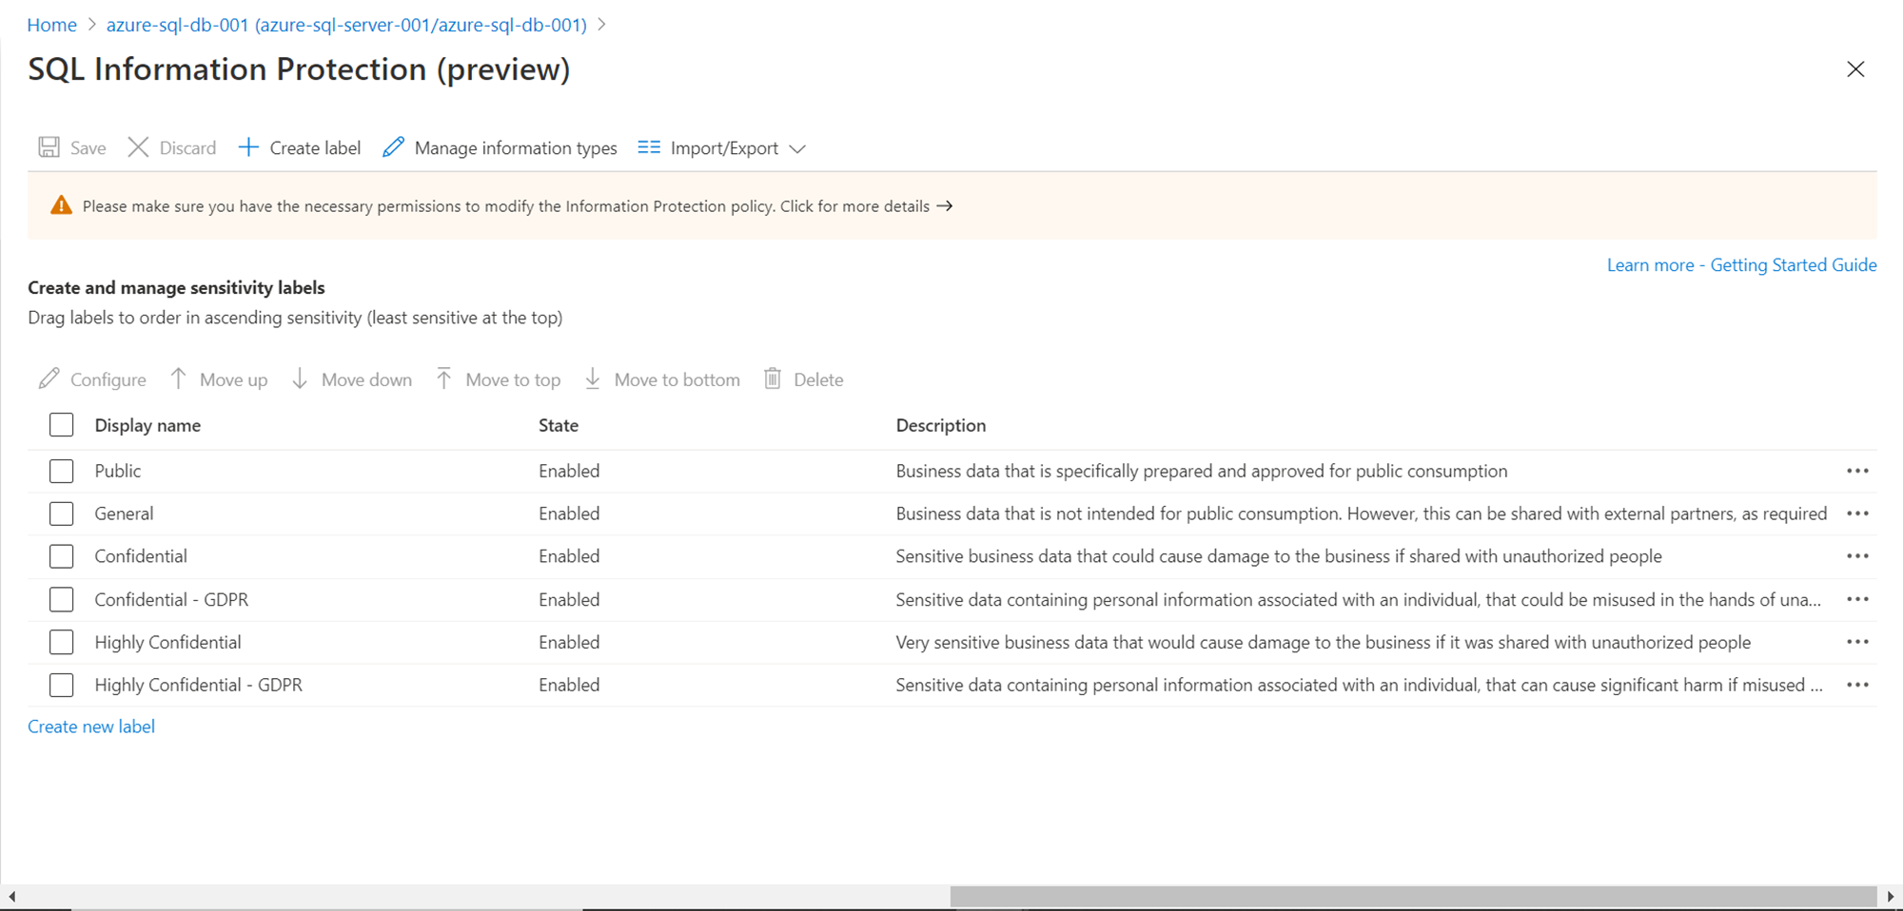Click the Create new label link
Screen dimensions: 1903x911
click(91, 727)
